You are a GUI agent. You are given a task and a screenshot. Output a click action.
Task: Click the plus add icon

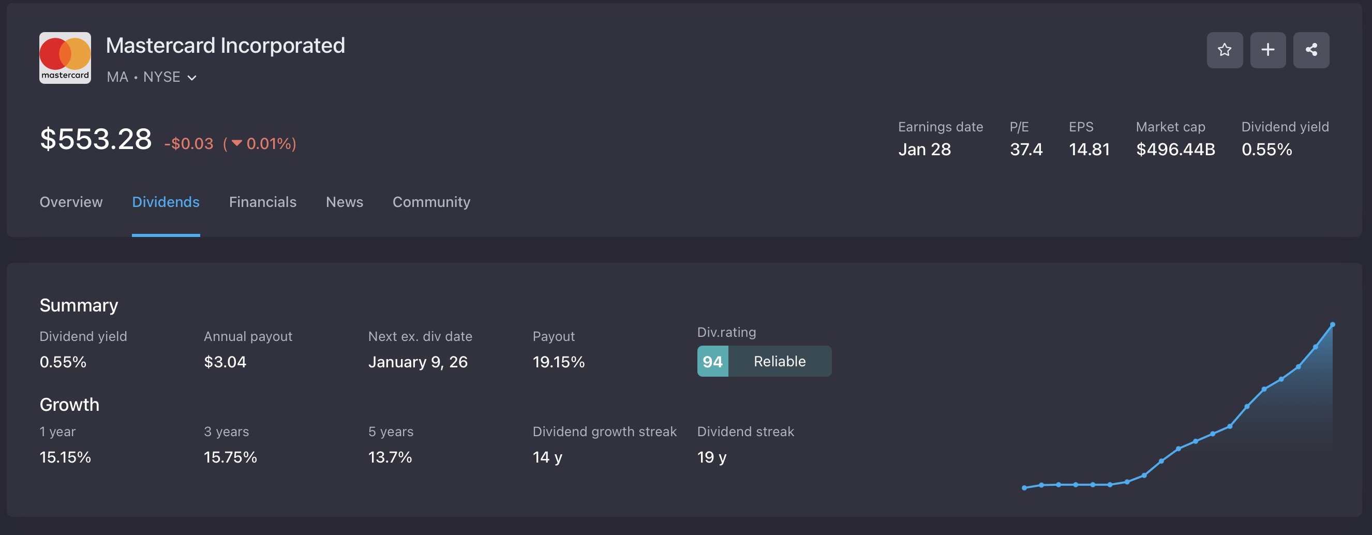(x=1267, y=50)
